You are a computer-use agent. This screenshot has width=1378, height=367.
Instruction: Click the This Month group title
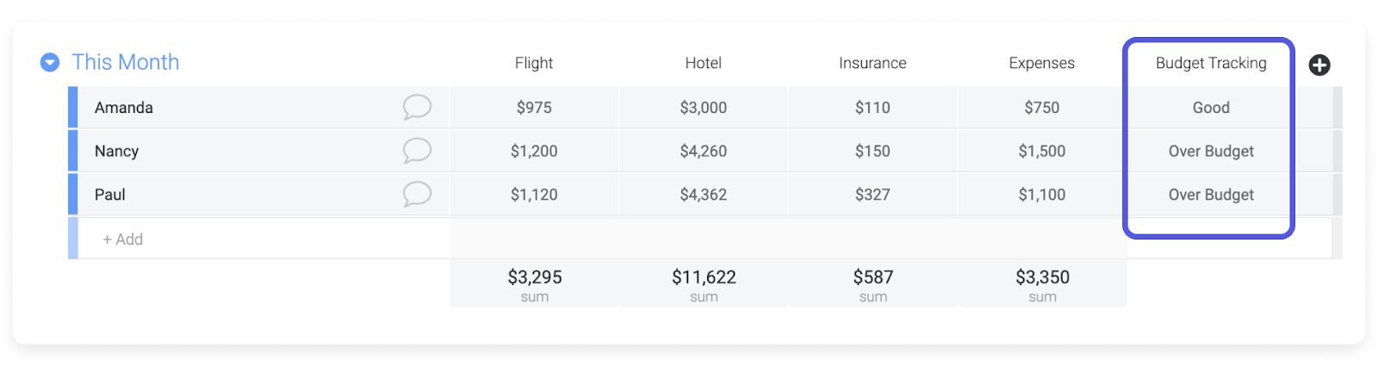tap(126, 62)
